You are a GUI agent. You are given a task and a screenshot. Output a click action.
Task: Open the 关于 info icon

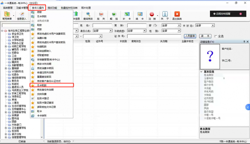click(x=165, y=14)
